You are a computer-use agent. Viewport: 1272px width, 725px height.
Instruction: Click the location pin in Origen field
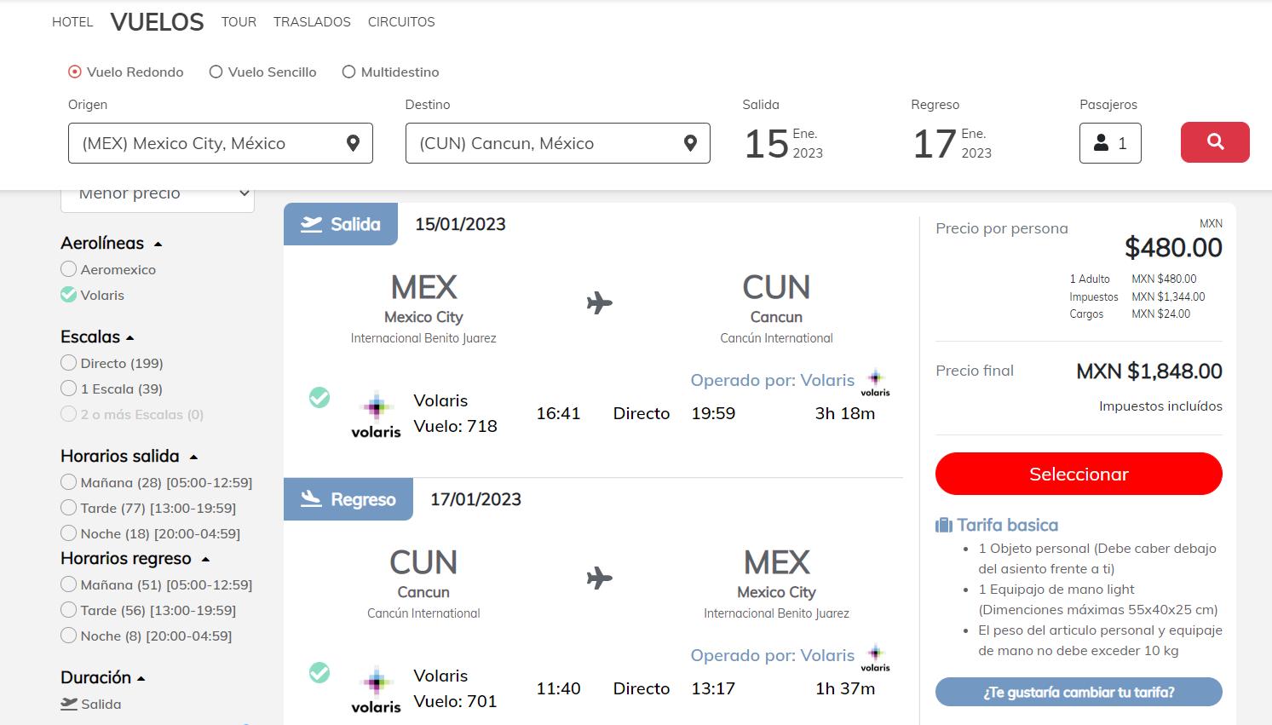pyautogui.click(x=353, y=143)
